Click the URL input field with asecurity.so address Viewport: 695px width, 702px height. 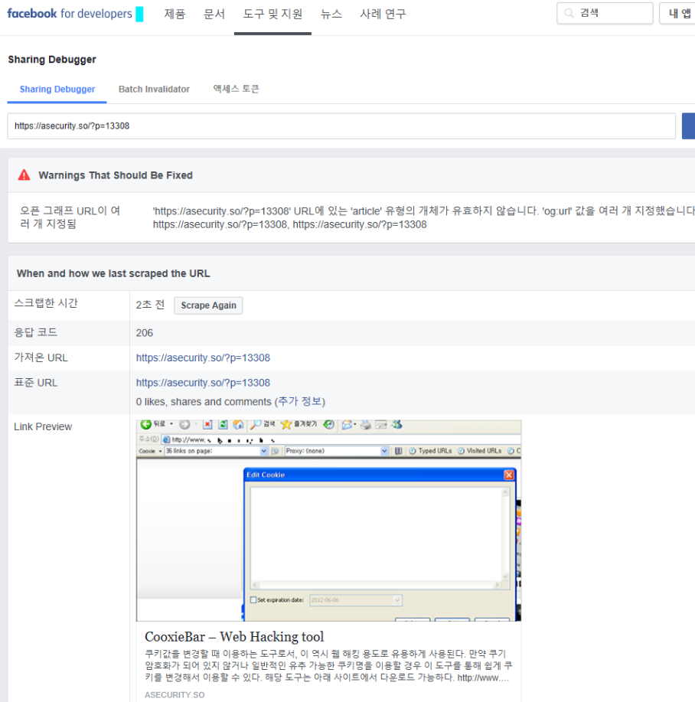click(341, 126)
